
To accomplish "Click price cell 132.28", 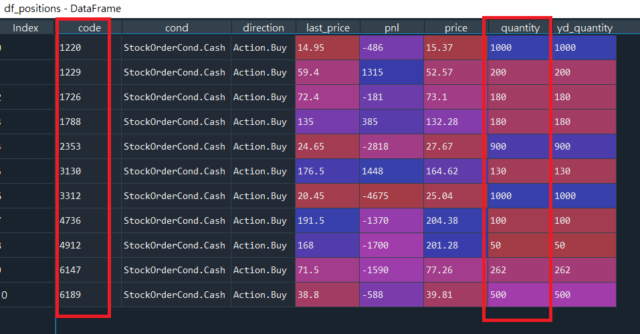I will 456,122.
